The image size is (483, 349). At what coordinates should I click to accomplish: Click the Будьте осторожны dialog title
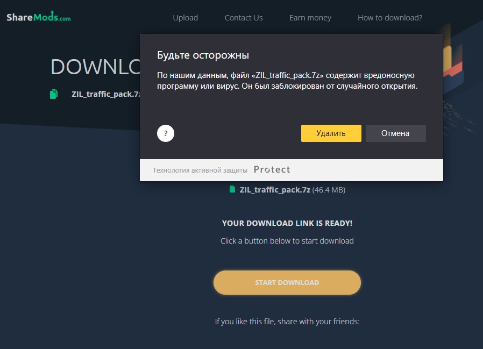pos(203,55)
